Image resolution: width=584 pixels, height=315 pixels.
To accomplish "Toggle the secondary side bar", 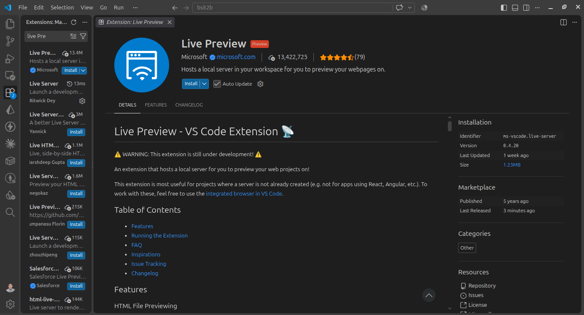I will tap(526, 8).
